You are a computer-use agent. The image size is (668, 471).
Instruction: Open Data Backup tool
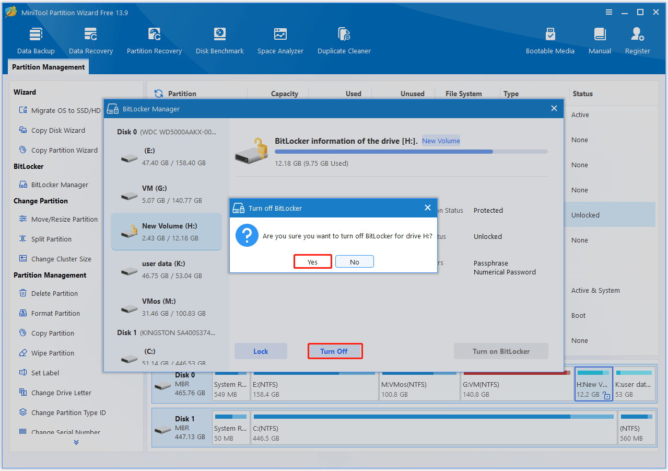(36, 41)
